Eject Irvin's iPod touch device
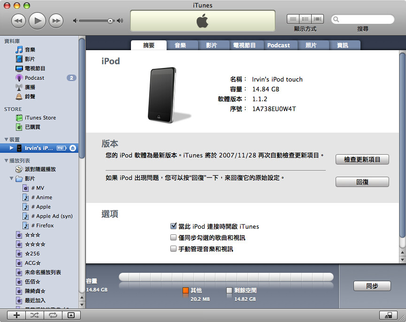Screen dimensions: 406x322 [73, 148]
